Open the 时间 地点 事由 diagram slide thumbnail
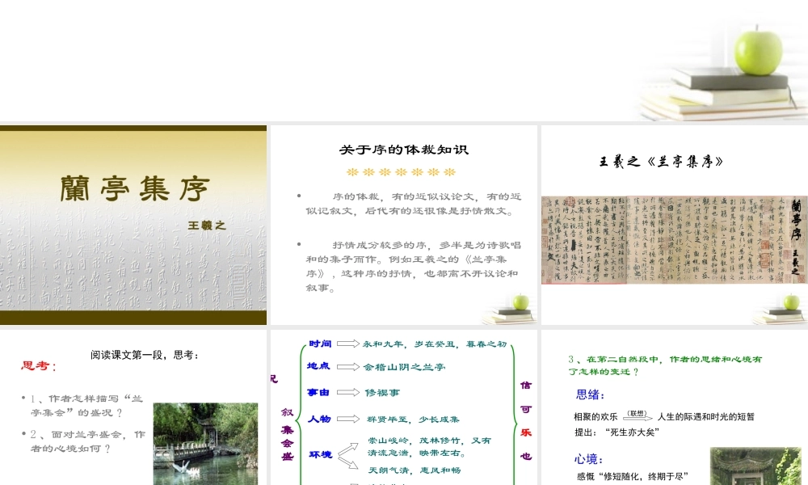808x485 pixels. pos(403,407)
